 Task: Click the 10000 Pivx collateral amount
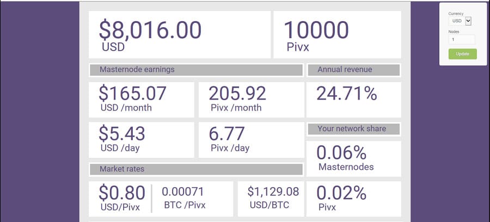[316, 30]
